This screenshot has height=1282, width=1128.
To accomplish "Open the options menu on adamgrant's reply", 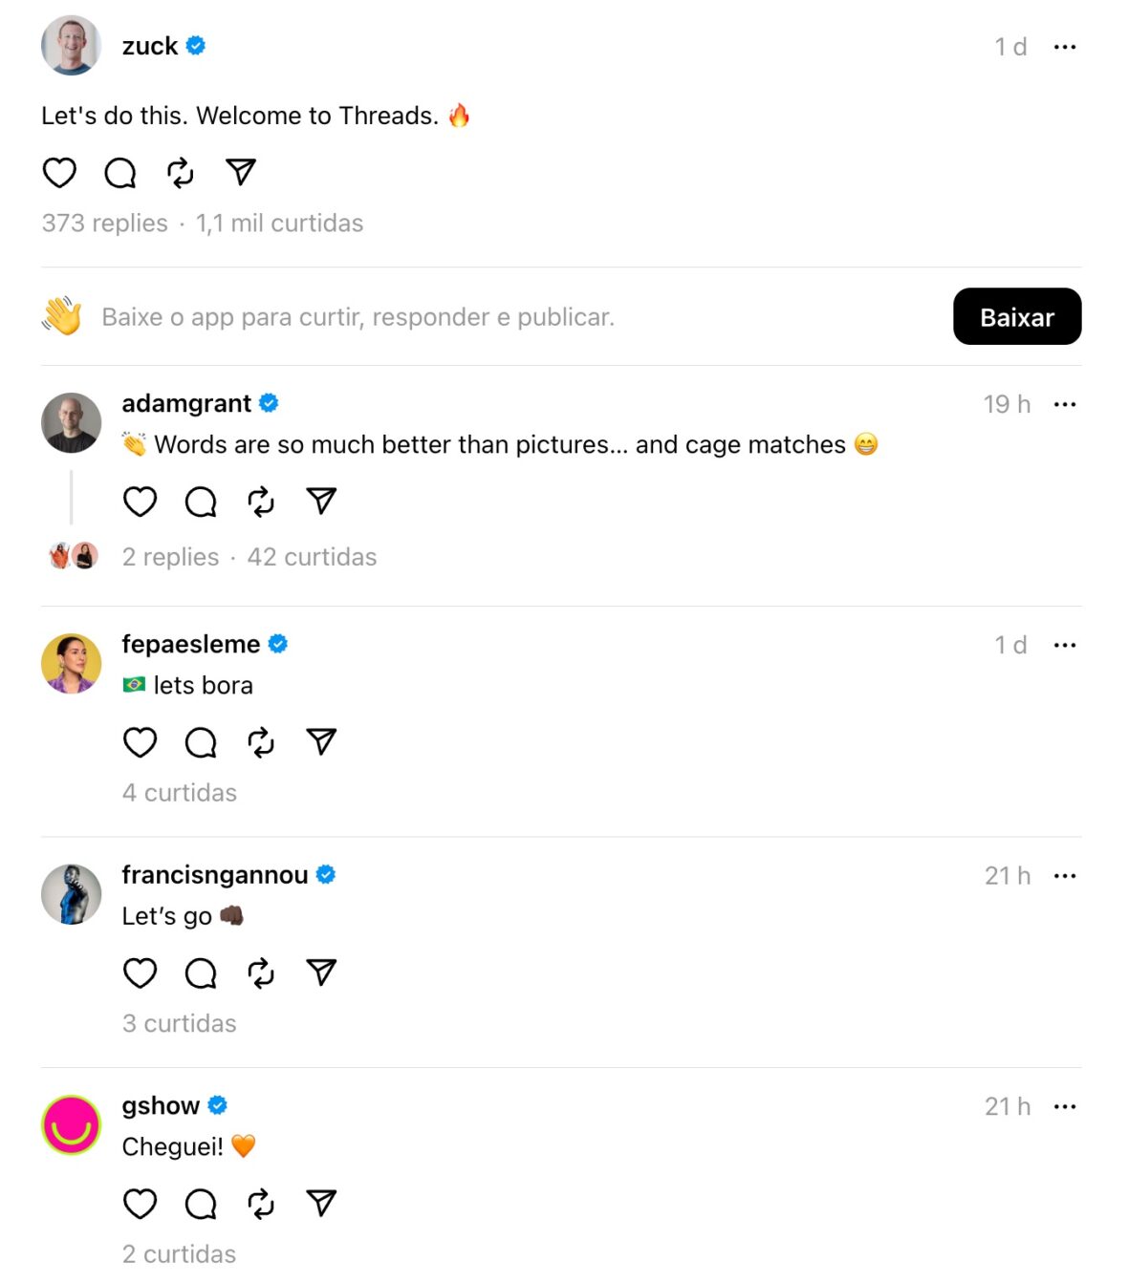I will pos(1065,404).
